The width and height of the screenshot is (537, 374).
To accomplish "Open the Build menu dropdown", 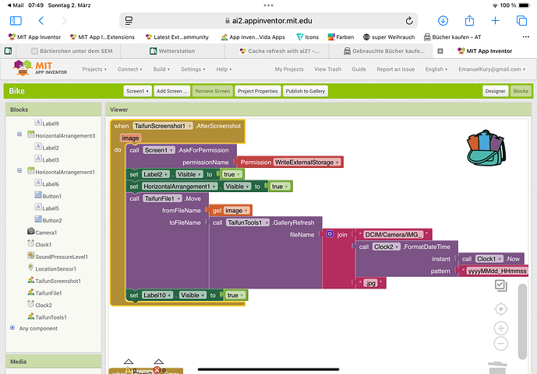I will click(161, 69).
